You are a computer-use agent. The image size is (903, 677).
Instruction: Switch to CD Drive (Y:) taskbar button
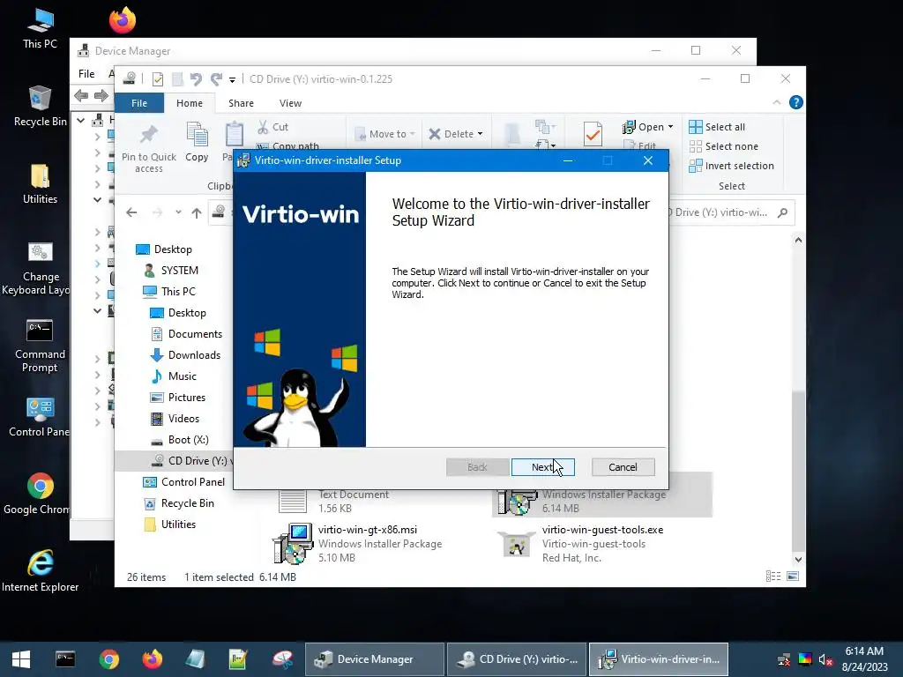coord(517,659)
